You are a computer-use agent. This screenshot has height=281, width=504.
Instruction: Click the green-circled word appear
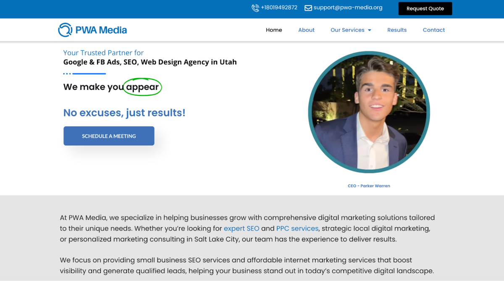coord(142,87)
